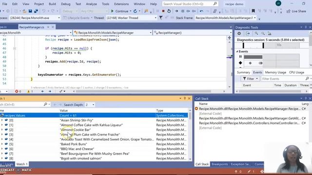Collapse the Events section in Diagnostic Tools
The width and height of the screenshot is (312, 175).
click(237, 52)
